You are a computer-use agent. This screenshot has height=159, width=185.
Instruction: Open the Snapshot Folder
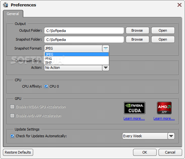(x=163, y=39)
